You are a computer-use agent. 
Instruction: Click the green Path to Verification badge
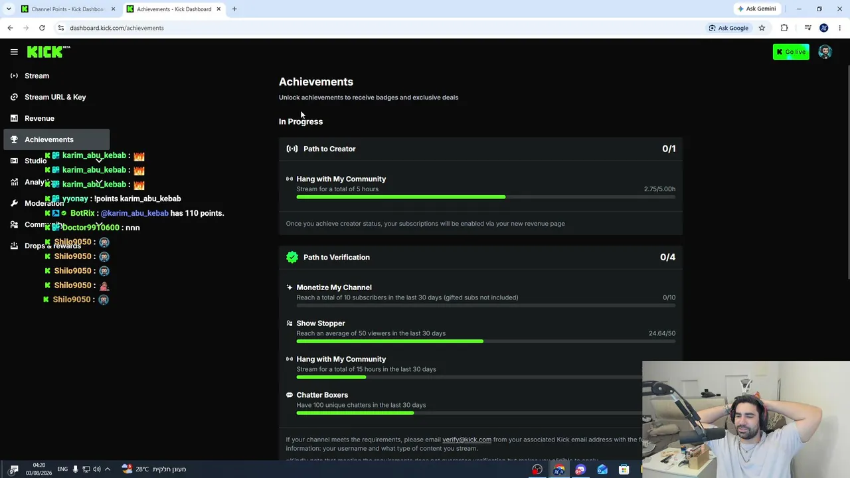pyautogui.click(x=292, y=257)
